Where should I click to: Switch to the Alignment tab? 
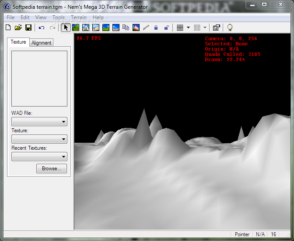[x=41, y=43]
